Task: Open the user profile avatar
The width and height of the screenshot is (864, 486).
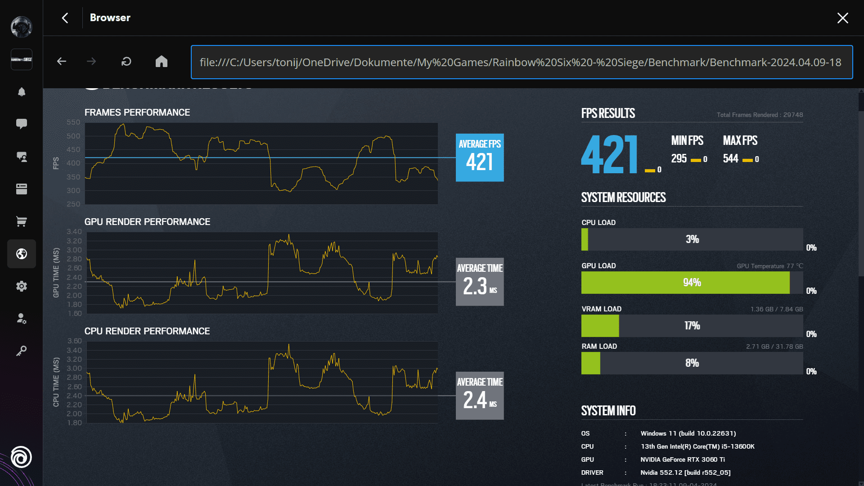Action: pyautogui.click(x=21, y=27)
